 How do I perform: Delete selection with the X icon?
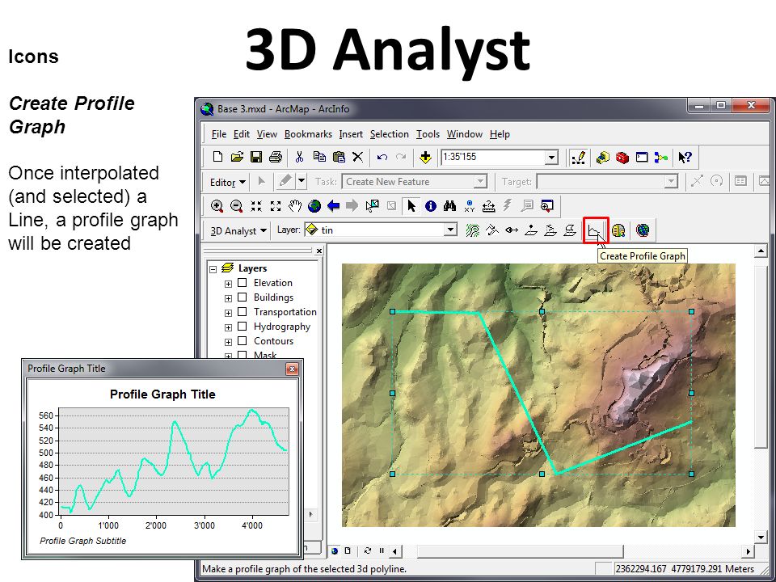pyautogui.click(x=357, y=158)
